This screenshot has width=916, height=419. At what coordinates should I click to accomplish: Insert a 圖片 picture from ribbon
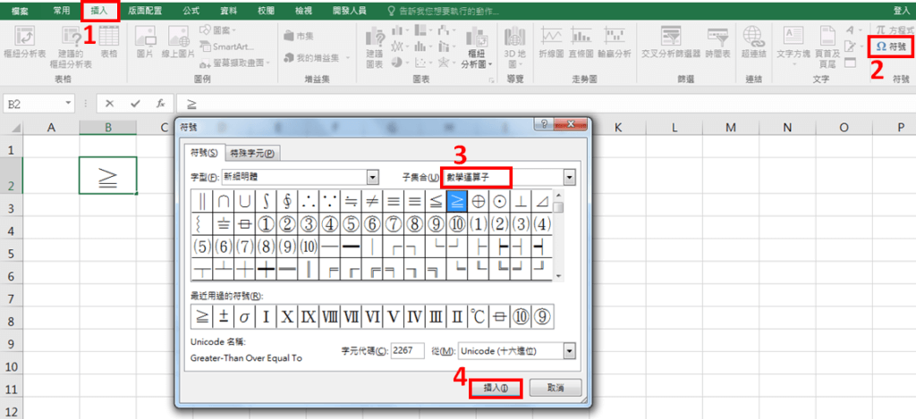pyautogui.click(x=145, y=43)
